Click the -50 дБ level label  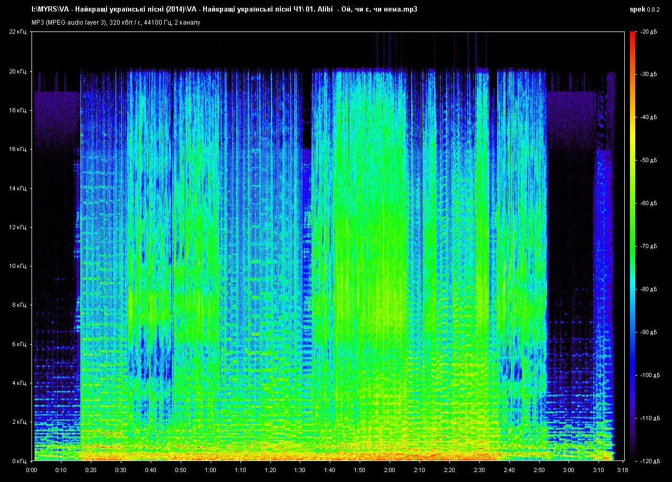point(648,160)
